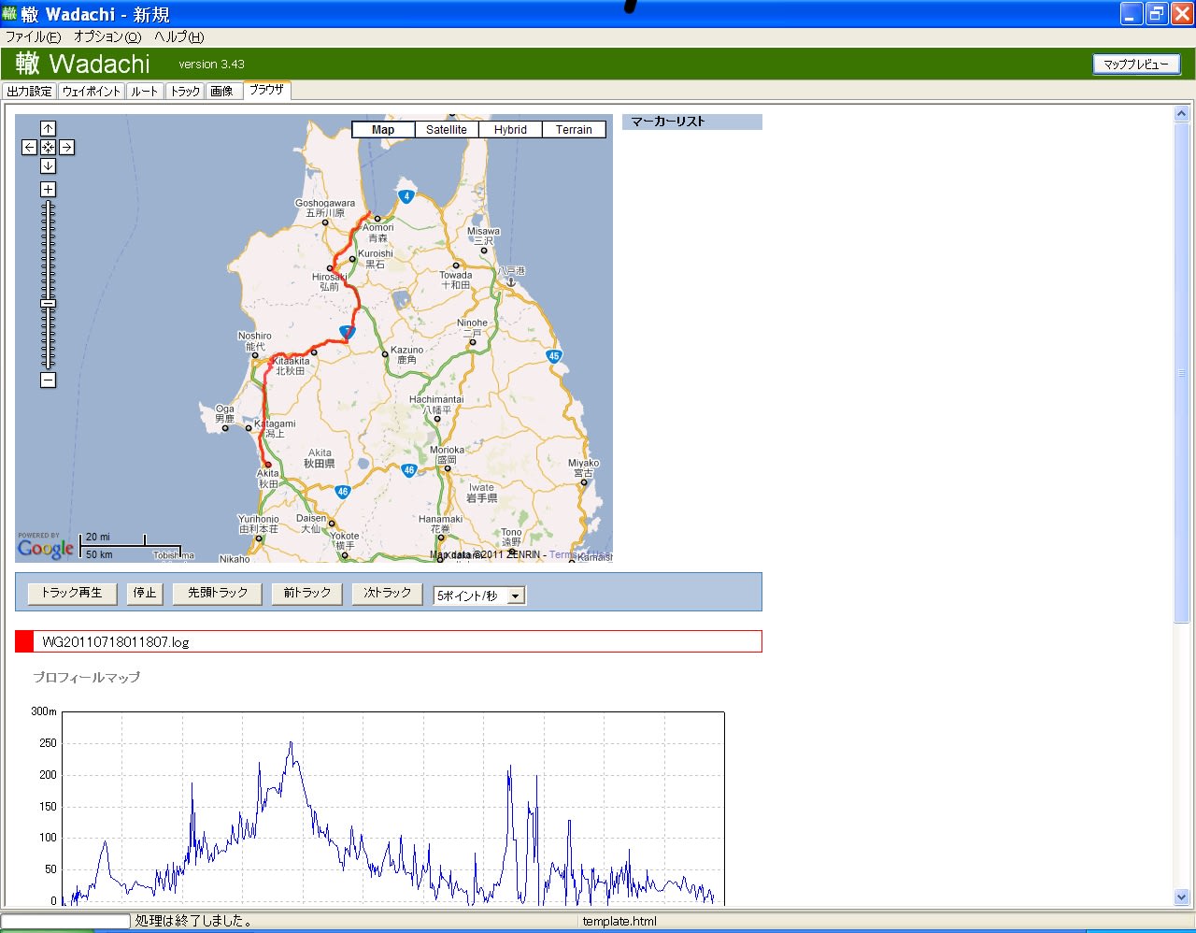Switch to the ウェイポイント tab
1196x933 pixels.
[x=92, y=91]
